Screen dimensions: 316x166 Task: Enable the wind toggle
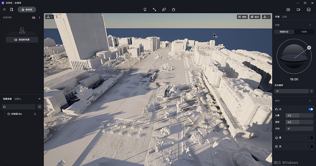coord(311,146)
